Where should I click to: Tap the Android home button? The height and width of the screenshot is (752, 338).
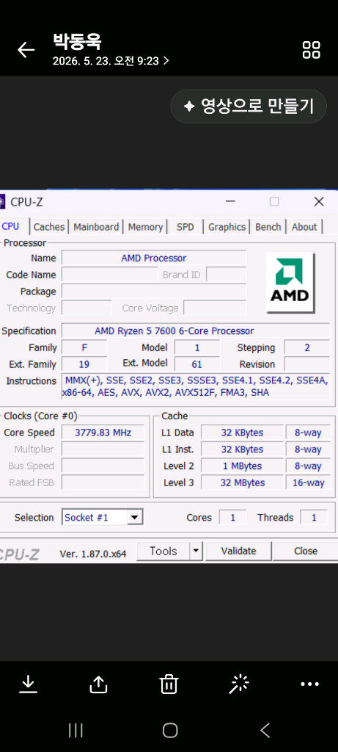(x=170, y=731)
